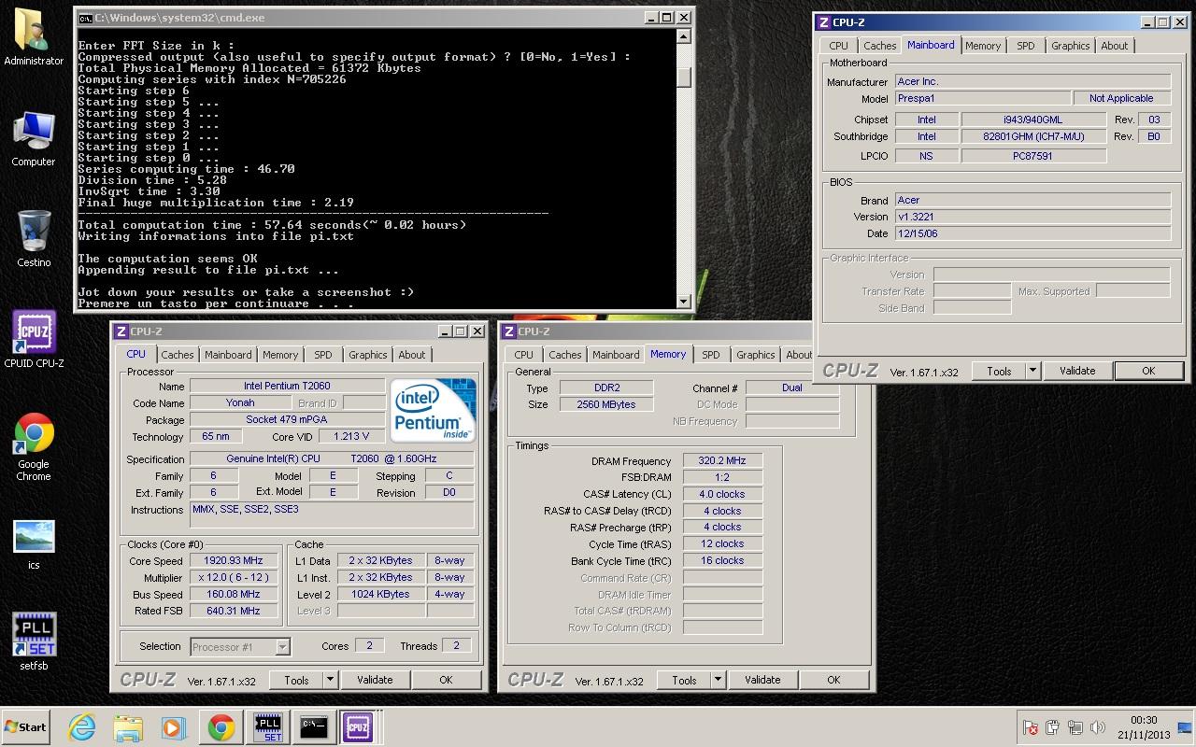The width and height of the screenshot is (1196, 747).
Task: Open Chrome from the taskbar
Action: [x=221, y=727]
